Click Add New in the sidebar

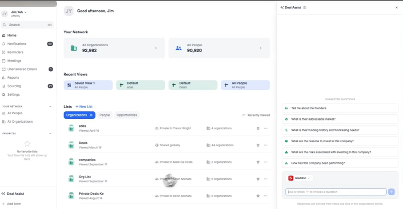(x=11, y=204)
